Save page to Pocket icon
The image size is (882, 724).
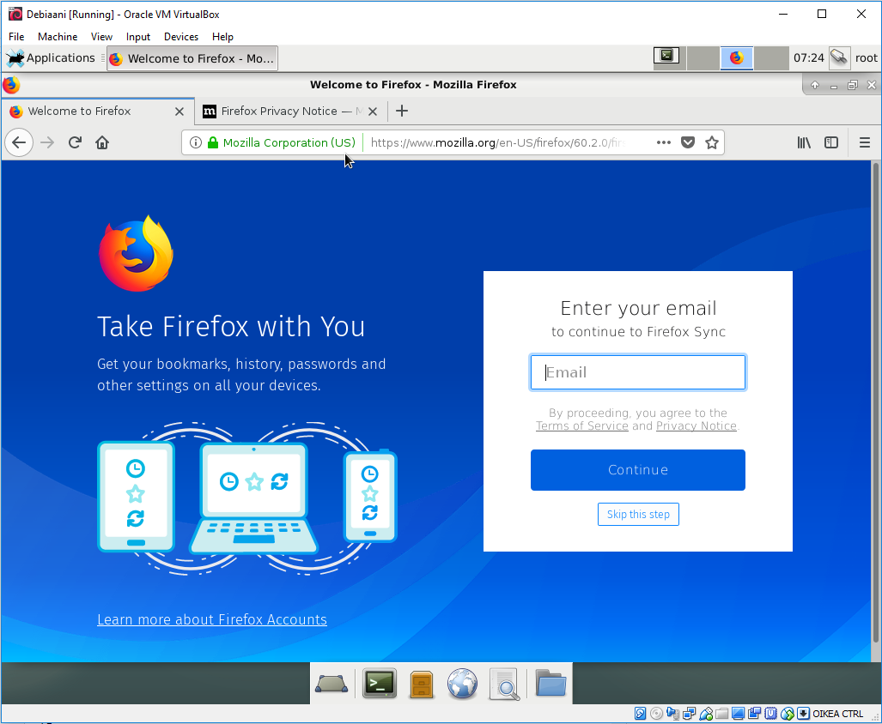(x=687, y=142)
